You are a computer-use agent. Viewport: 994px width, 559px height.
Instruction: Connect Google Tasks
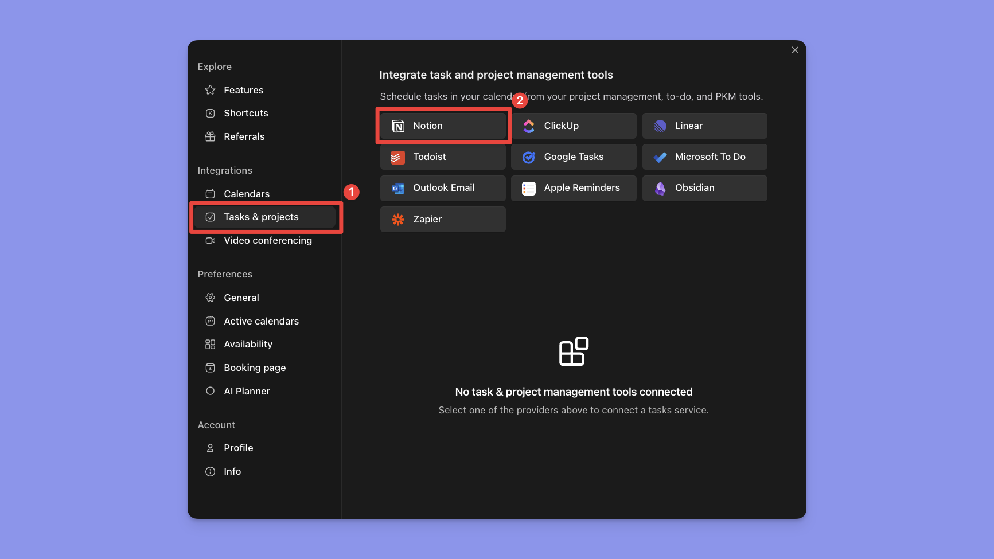[574, 157]
